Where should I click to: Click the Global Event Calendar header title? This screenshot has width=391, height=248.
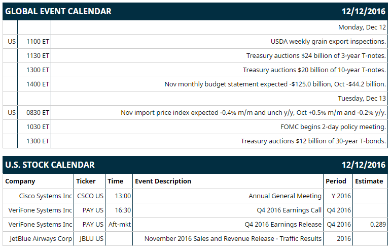pyautogui.click(x=58, y=11)
